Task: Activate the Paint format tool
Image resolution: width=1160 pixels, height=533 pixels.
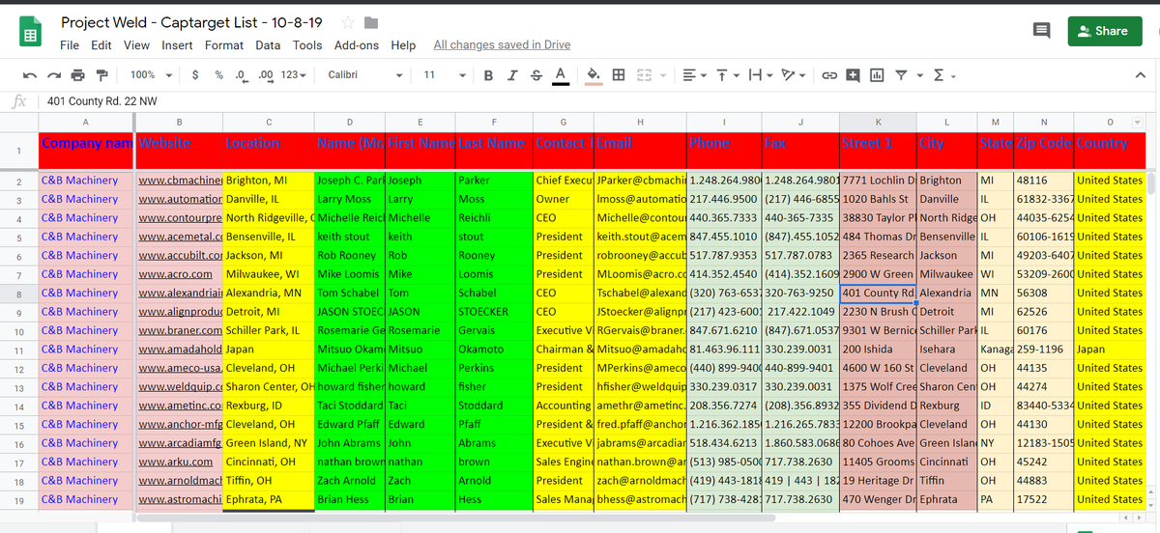Action: tap(101, 75)
